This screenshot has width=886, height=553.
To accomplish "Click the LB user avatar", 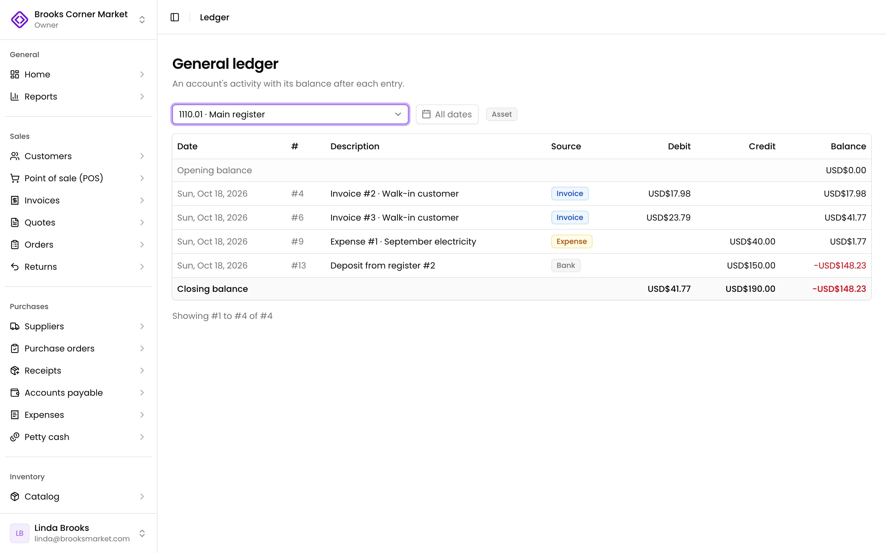I will pyautogui.click(x=19, y=533).
